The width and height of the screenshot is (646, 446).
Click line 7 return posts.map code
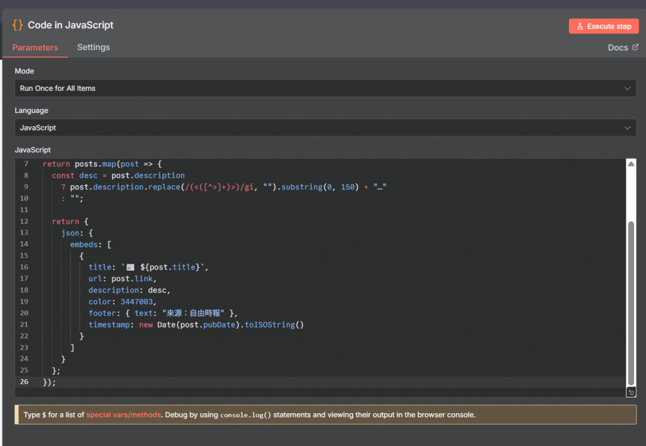[102, 164]
